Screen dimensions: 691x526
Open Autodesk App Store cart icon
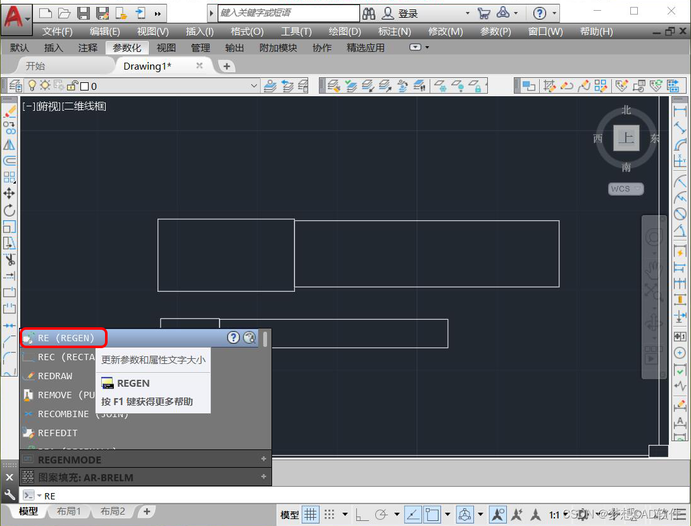coord(483,13)
